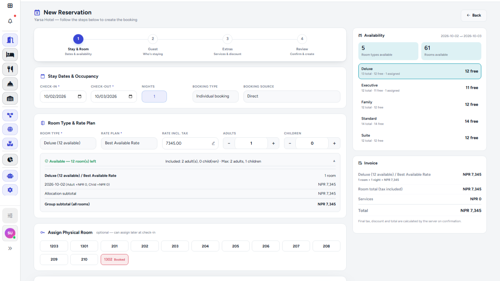The width and height of the screenshot is (500, 281).
Task: Open the check-out date calendar picker
Action: pos(131,97)
